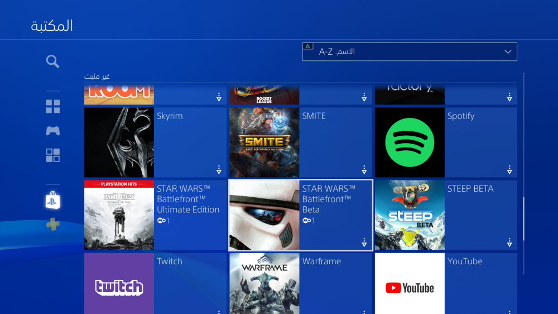558x314 pixels.
Task: Open the Twitch logo thumbnail
Action: coord(119,284)
